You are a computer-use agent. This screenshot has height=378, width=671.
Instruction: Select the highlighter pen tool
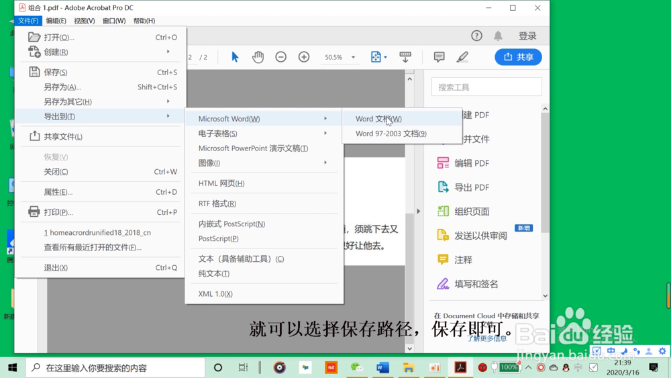462,57
